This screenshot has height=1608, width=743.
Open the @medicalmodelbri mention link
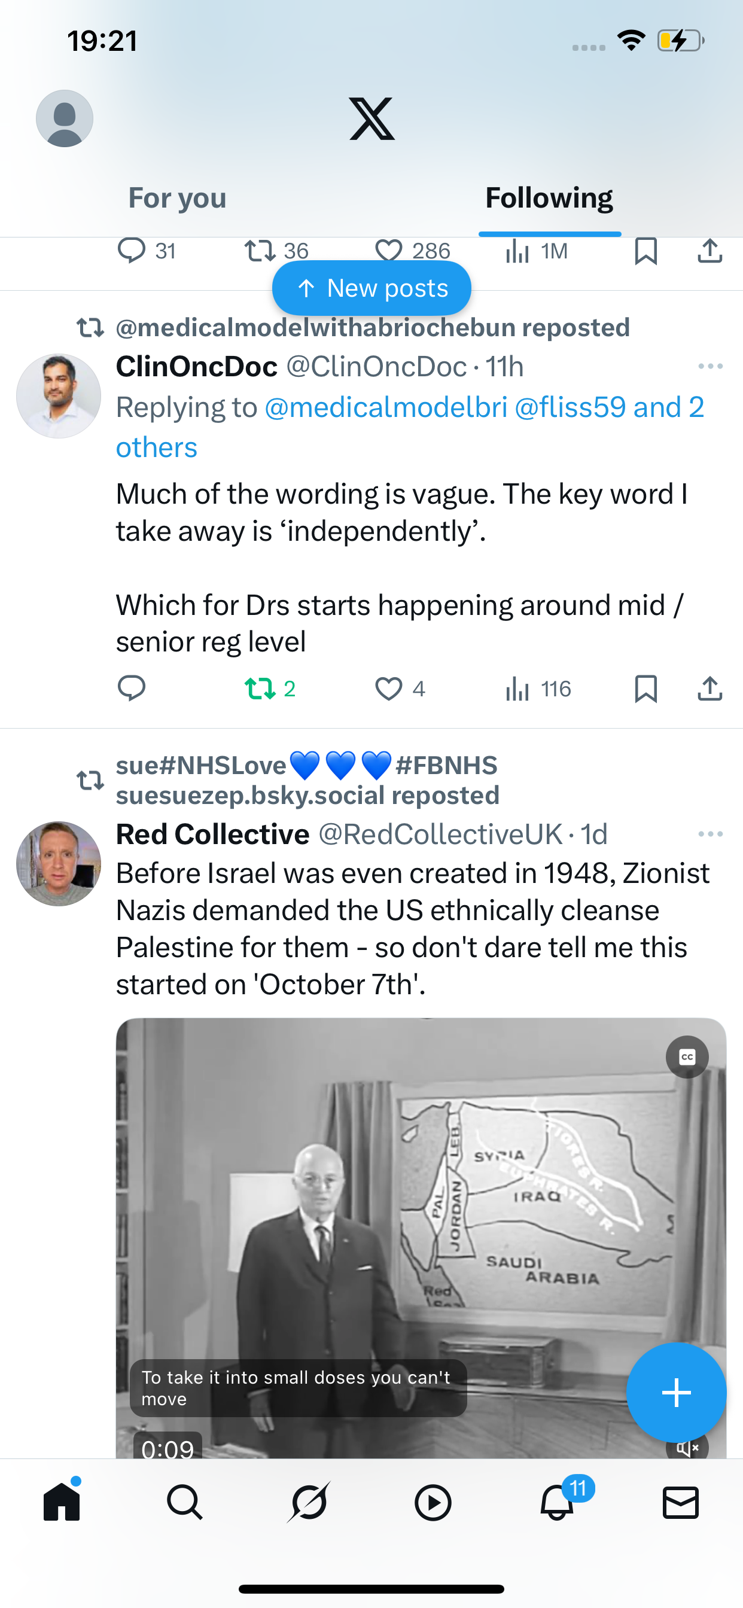pos(386,407)
